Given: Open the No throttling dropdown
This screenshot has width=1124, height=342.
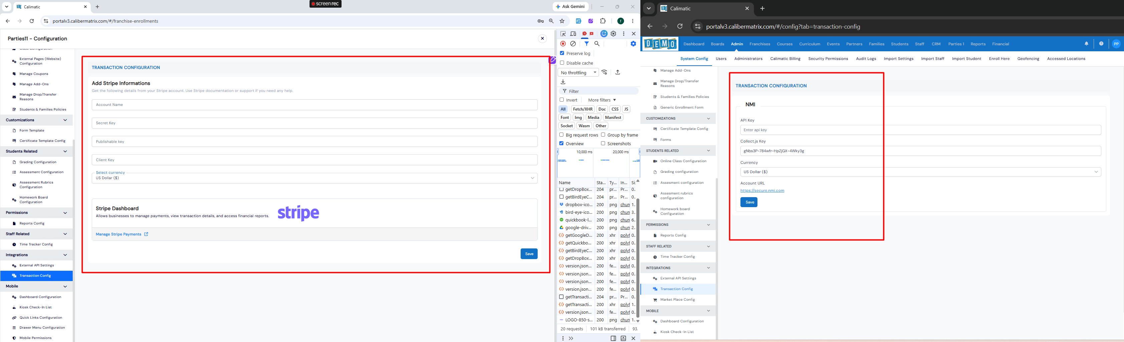Looking at the screenshot, I should click(578, 72).
